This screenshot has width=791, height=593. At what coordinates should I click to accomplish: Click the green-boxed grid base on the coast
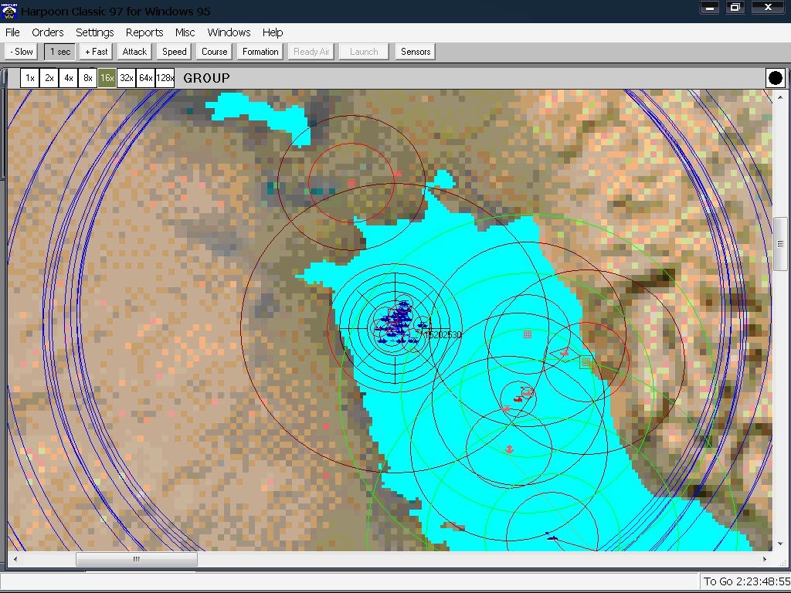pos(586,361)
